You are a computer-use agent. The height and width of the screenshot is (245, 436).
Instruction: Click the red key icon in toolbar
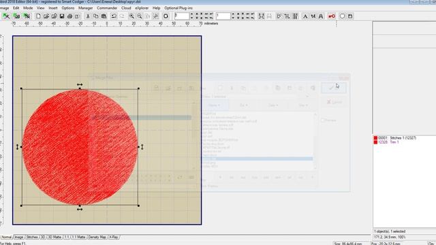pos(332,16)
